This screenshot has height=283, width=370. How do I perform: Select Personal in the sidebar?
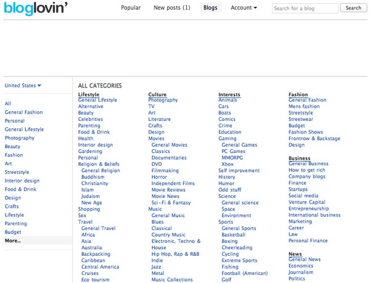(15, 121)
